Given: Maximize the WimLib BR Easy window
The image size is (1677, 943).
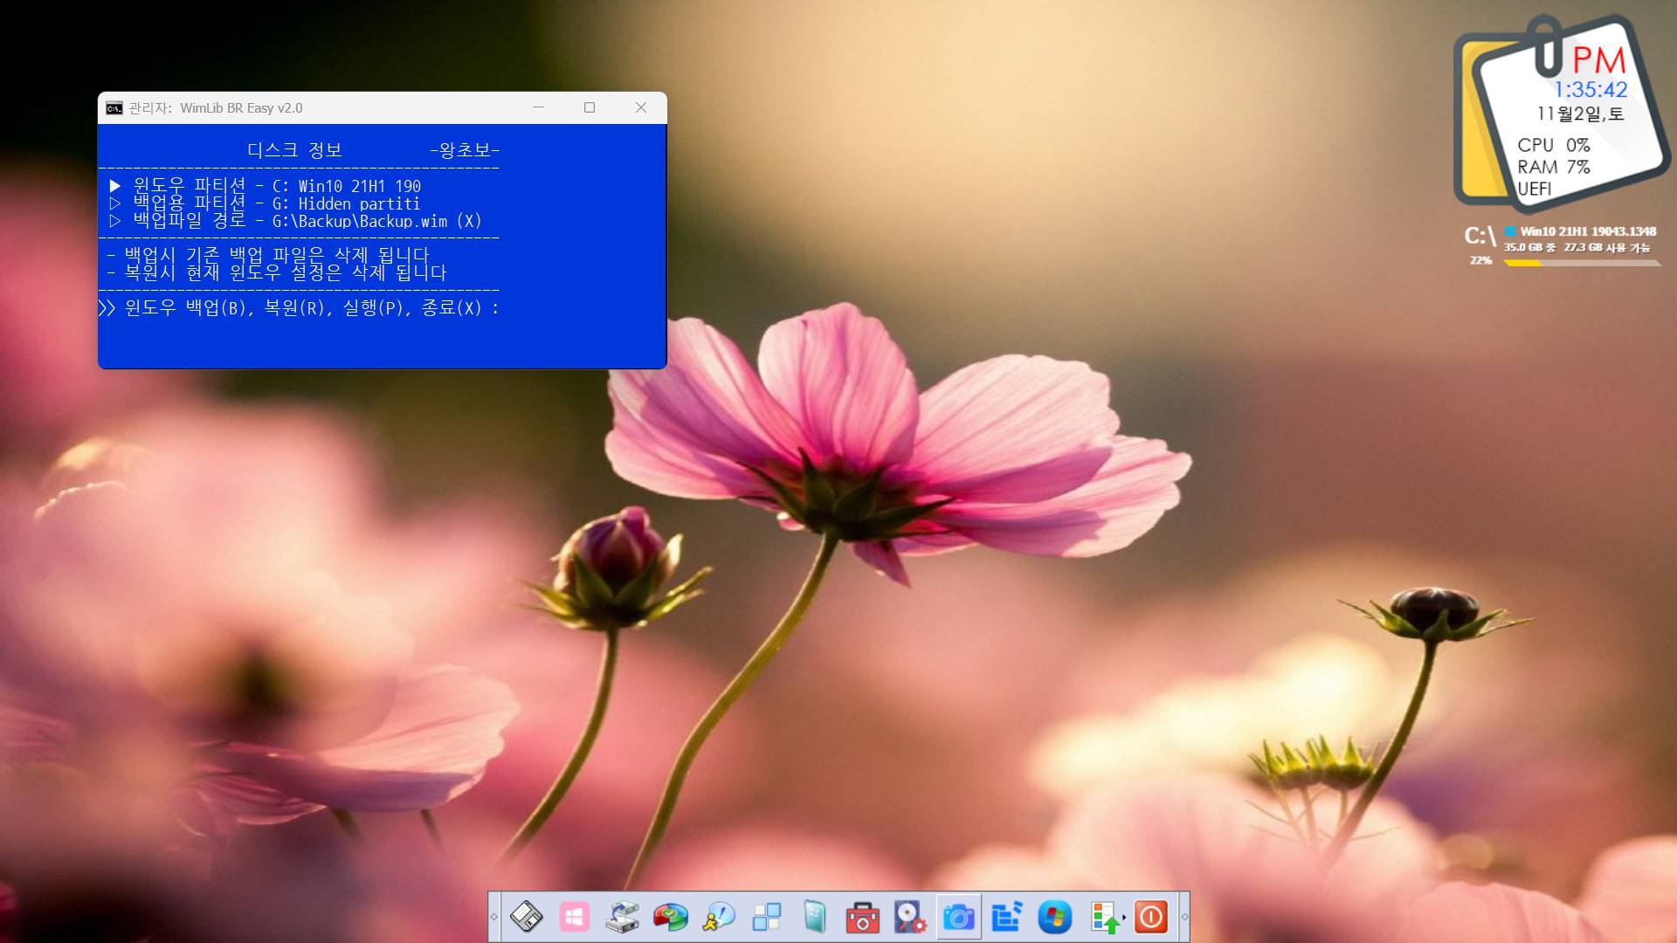Looking at the screenshot, I should pos(590,107).
